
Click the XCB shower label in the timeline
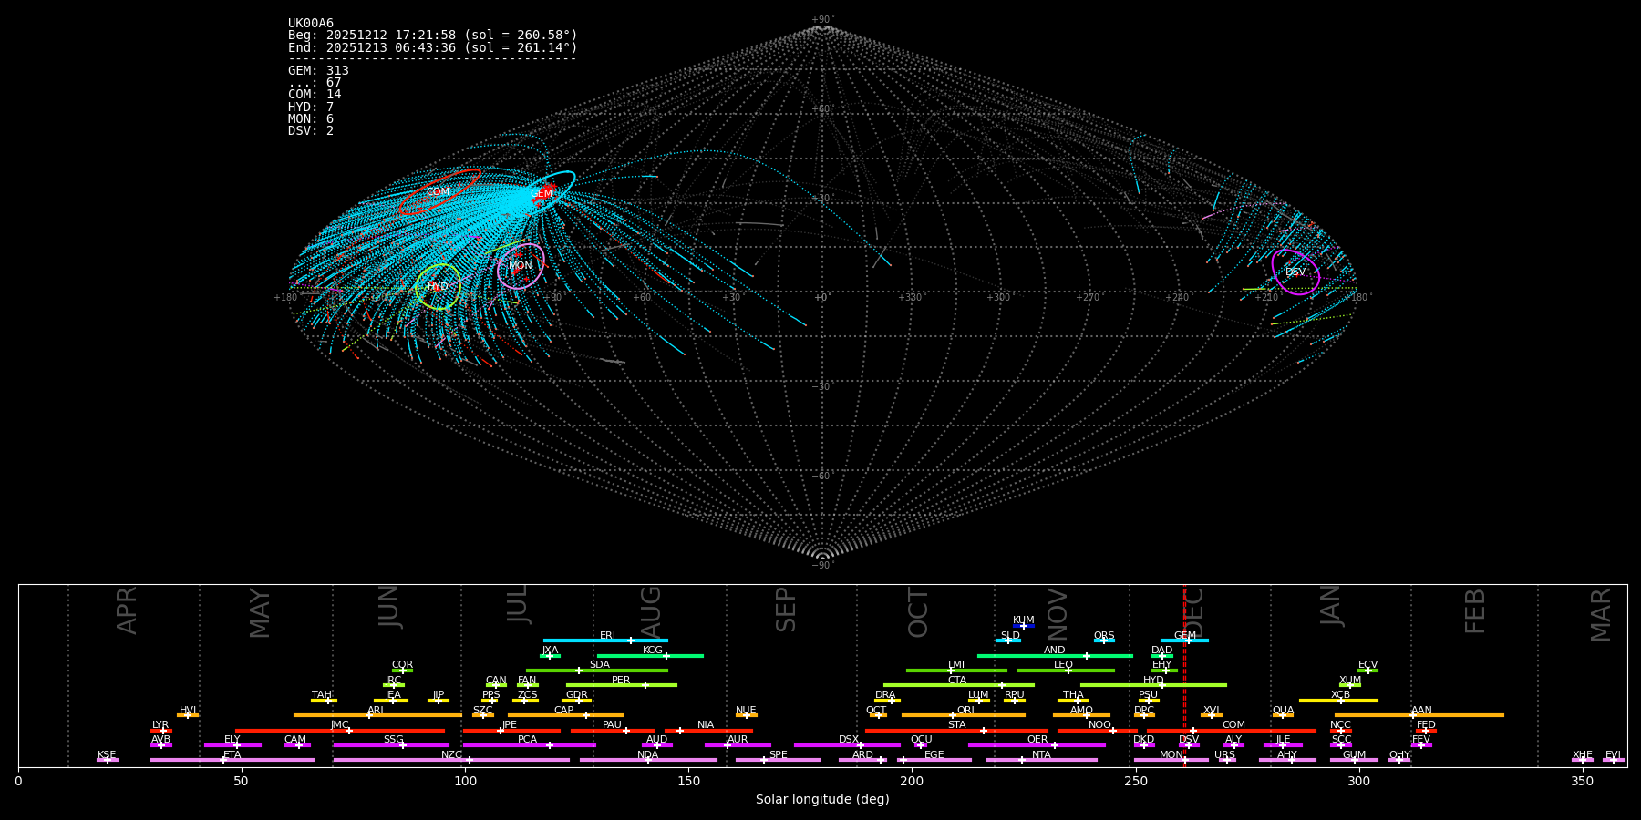click(x=1340, y=695)
